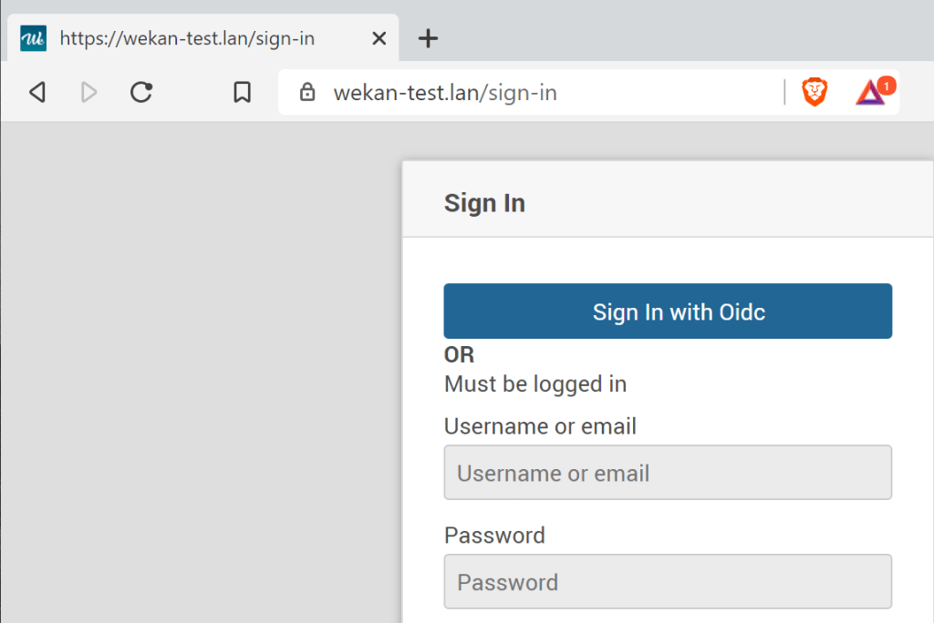Open Brave Rewards triangle icon
This screenshot has width=934, height=623.
pyautogui.click(x=870, y=92)
